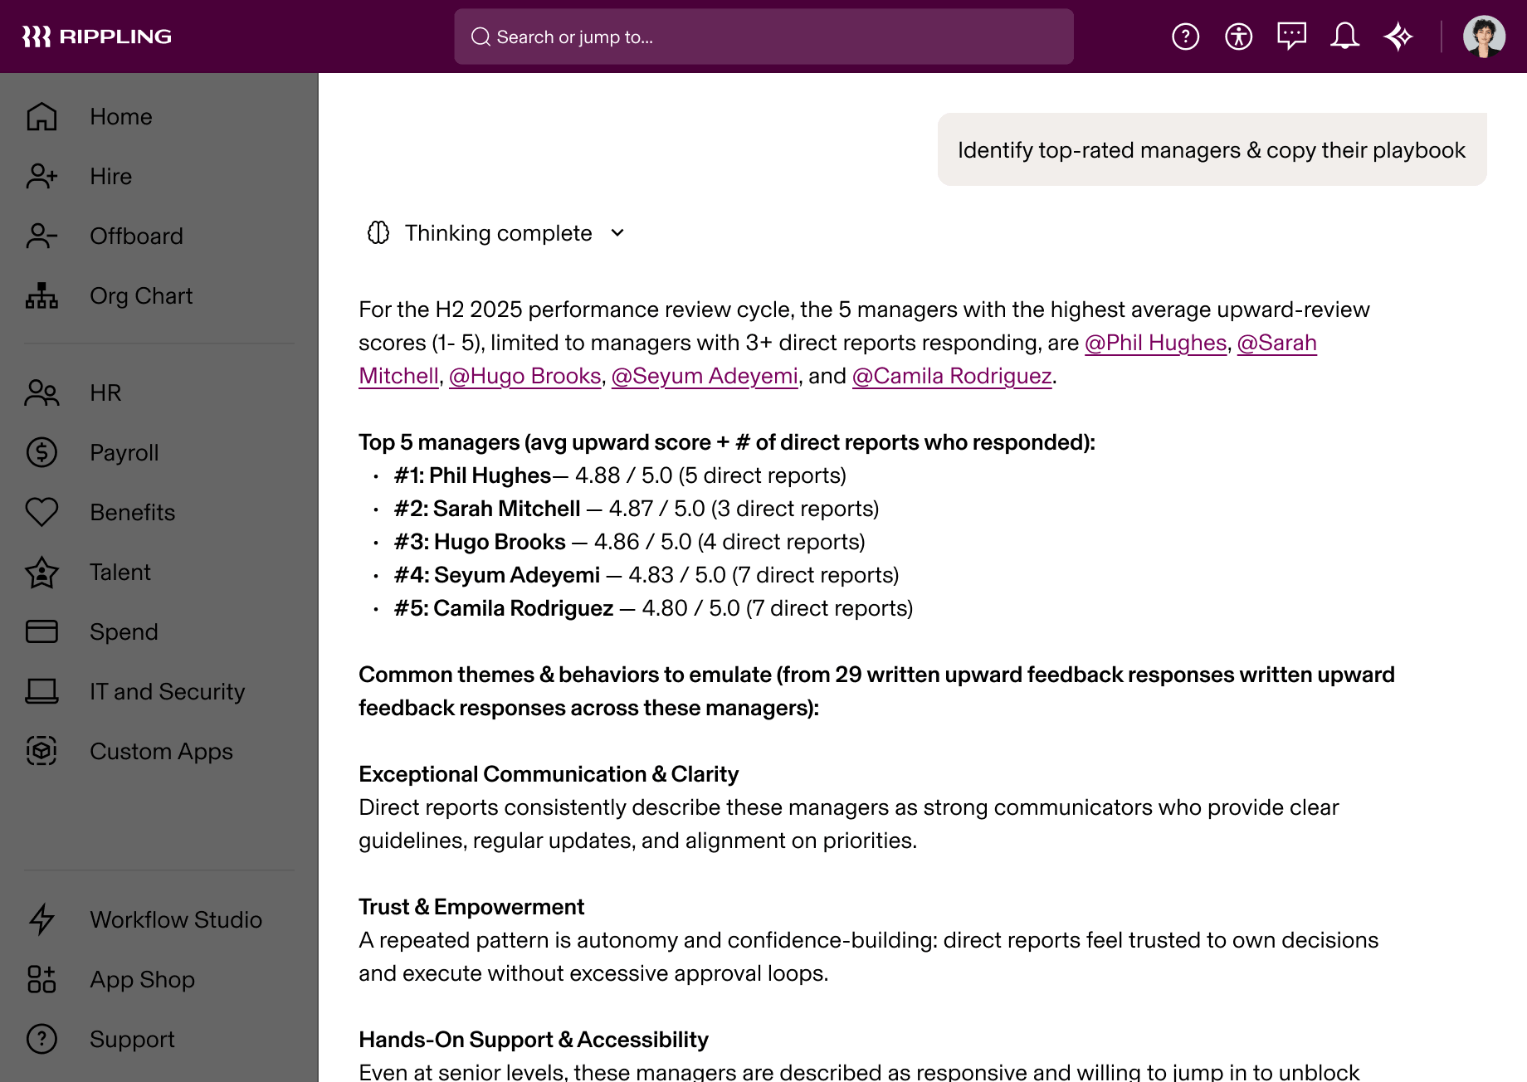
Task: Select Payroll in the sidebar
Action: point(124,452)
